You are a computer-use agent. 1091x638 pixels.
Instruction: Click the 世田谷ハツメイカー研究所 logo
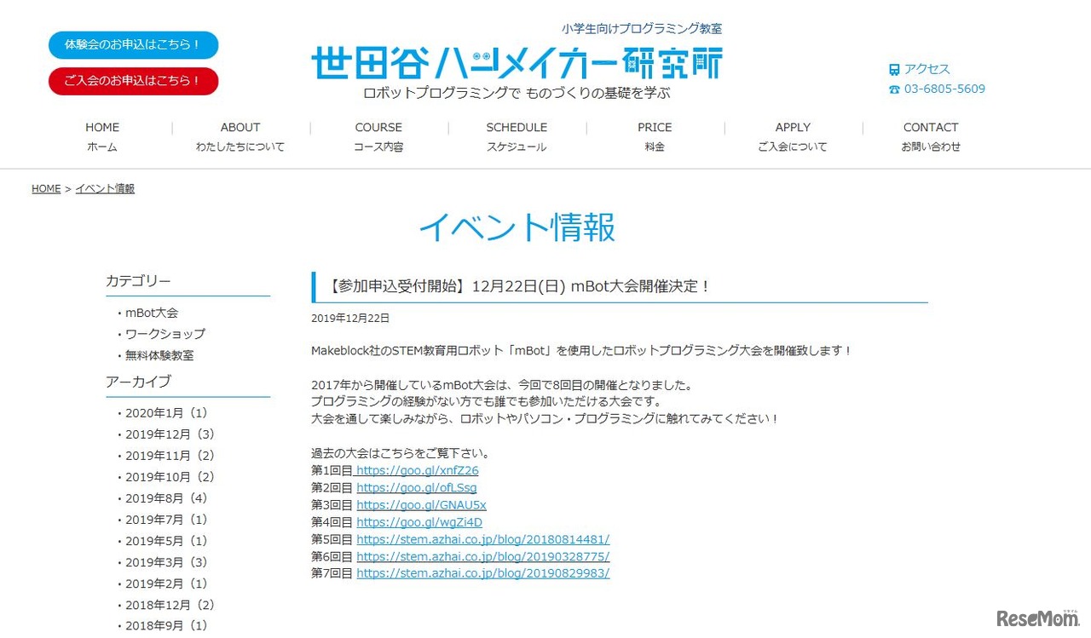point(516,62)
